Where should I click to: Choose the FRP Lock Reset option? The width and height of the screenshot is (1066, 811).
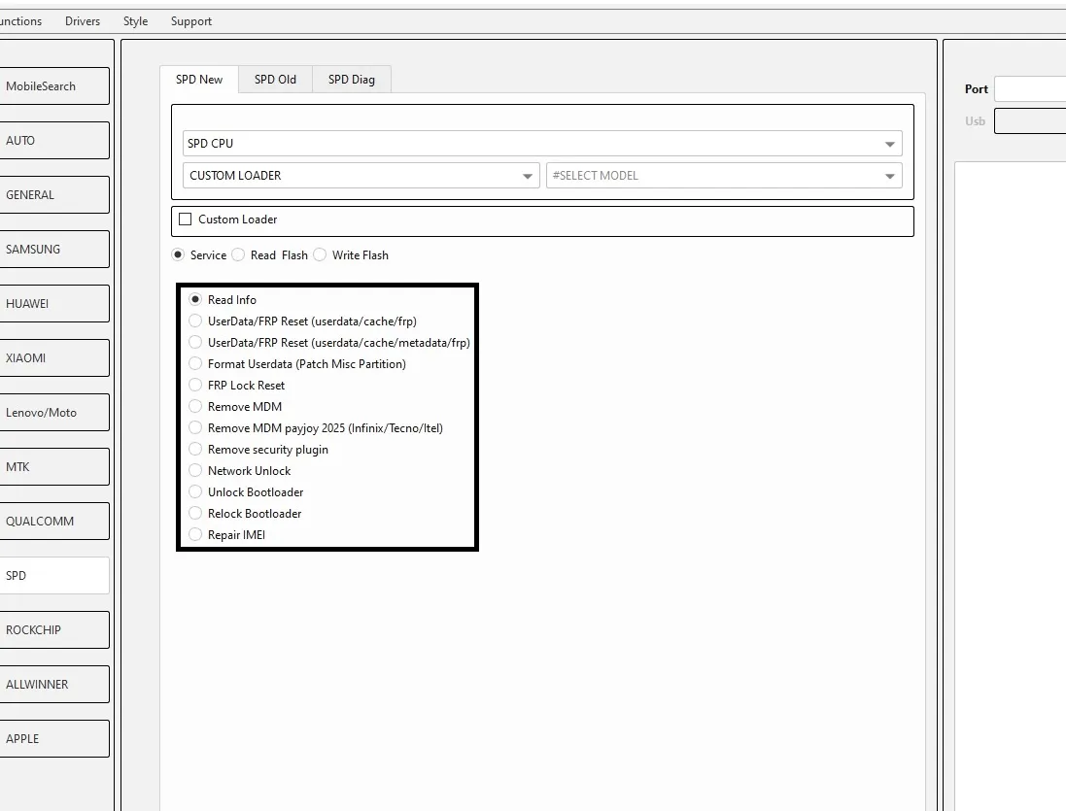coord(196,386)
